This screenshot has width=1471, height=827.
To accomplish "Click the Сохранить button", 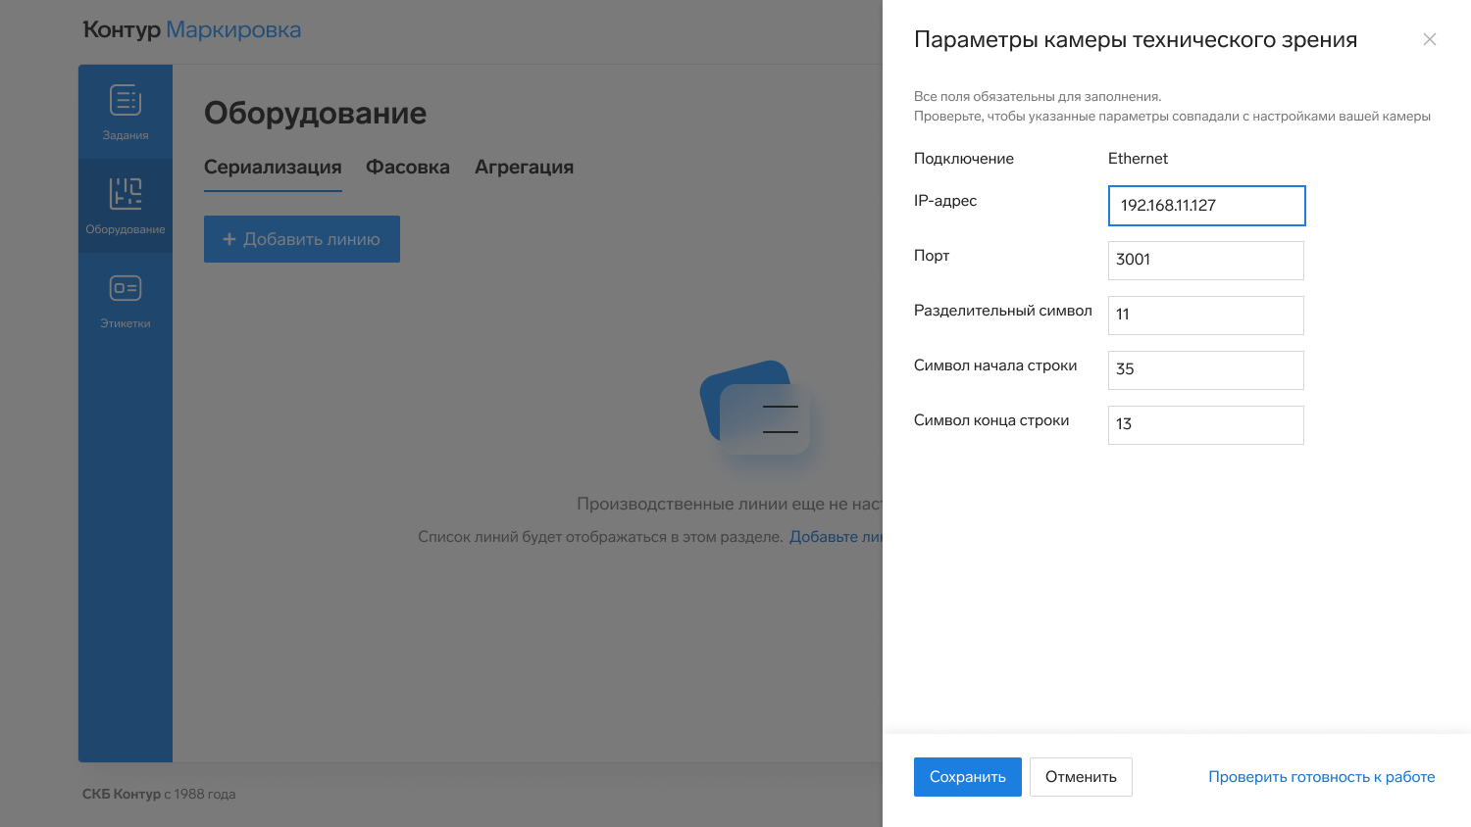I will [967, 777].
